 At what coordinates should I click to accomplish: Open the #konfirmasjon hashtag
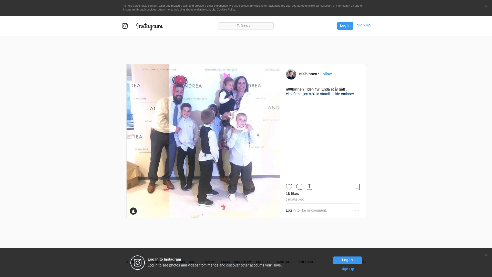click(x=297, y=94)
